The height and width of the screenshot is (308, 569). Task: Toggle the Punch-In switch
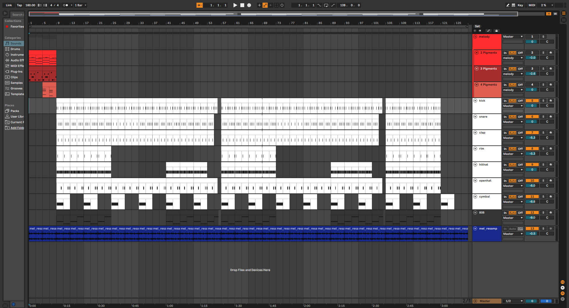point(319,5)
